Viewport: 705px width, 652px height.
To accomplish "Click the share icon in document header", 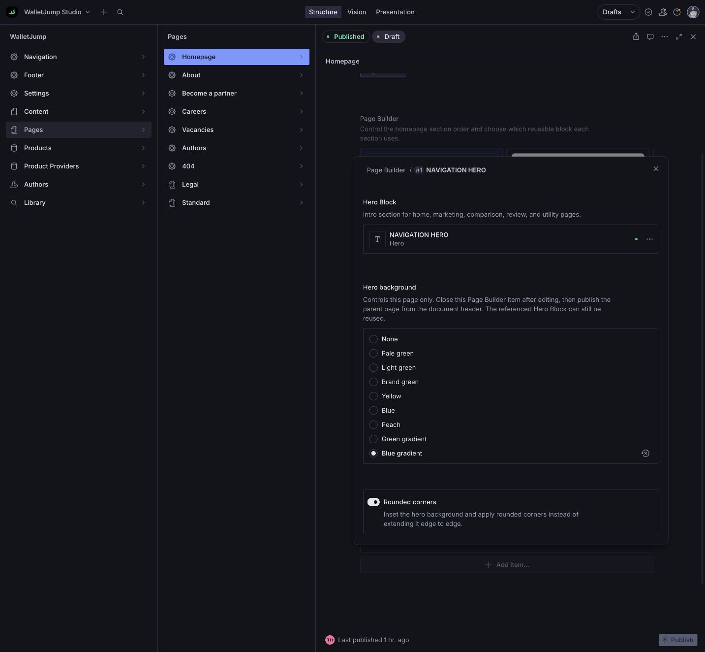I will click(636, 36).
